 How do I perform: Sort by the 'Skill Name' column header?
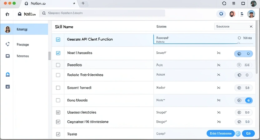click(64, 27)
